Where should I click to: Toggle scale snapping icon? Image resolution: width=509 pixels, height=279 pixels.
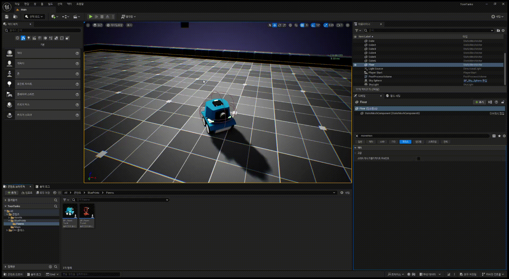point(326,25)
